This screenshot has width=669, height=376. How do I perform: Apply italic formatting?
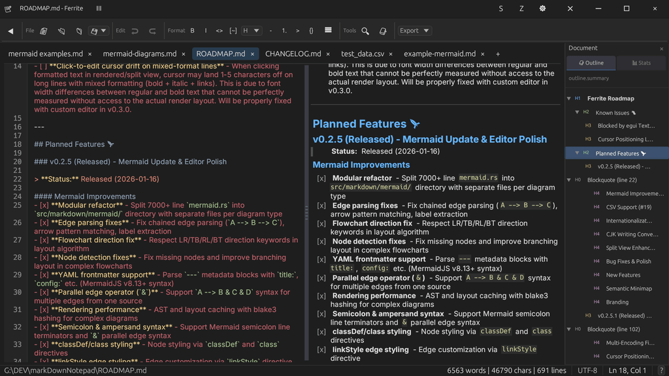pyautogui.click(x=206, y=31)
